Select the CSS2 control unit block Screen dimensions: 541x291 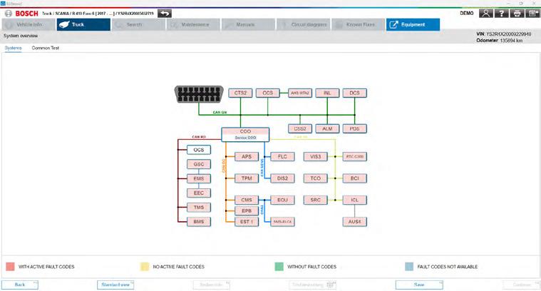(x=300, y=128)
